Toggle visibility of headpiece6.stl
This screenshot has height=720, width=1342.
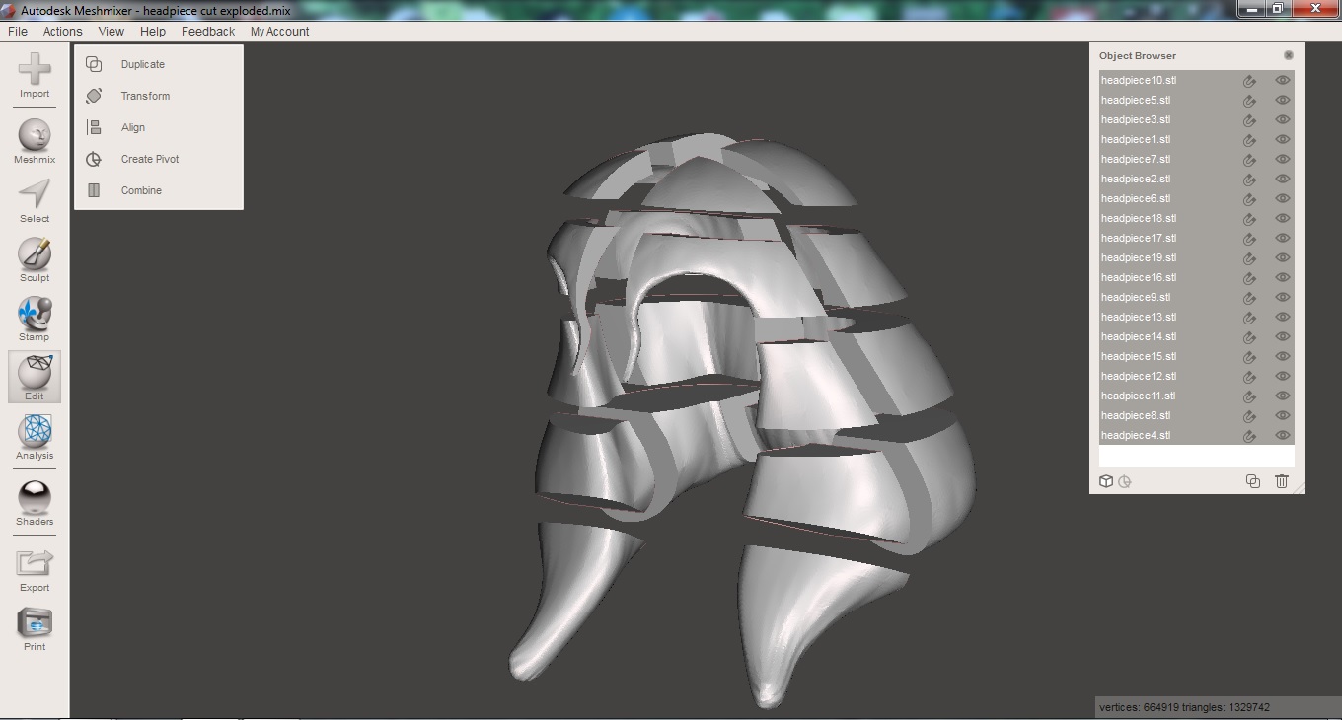point(1283,198)
